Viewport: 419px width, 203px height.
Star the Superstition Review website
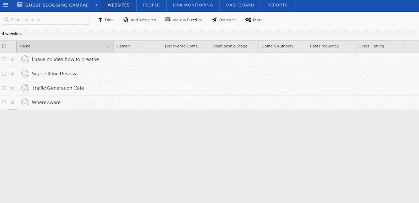pos(12,74)
